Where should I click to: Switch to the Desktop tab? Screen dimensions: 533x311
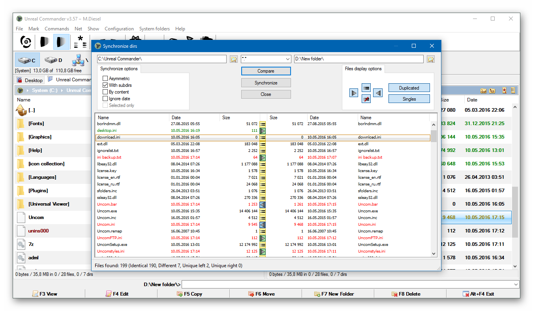pyautogui.click(x=30, y=80)
